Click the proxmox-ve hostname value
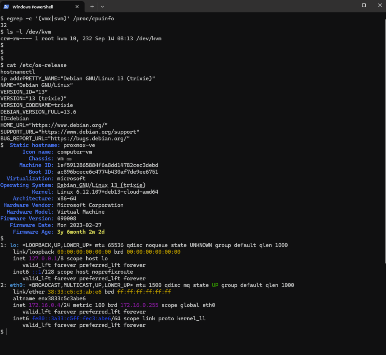This screenshot has height=355, width=386. pos(79,145)
